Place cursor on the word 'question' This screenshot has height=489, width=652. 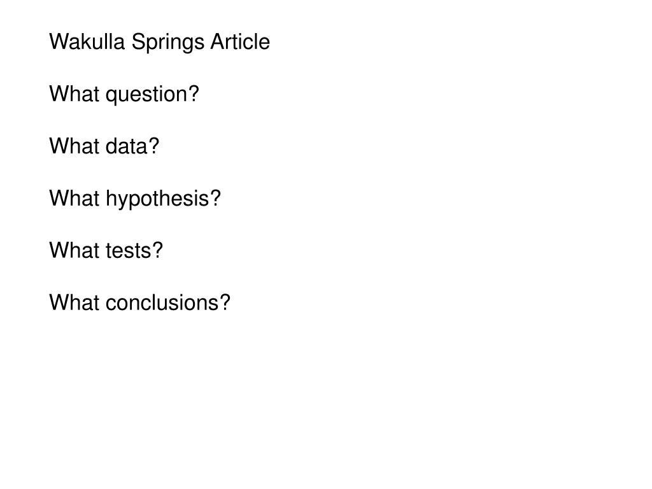(148, 96)
